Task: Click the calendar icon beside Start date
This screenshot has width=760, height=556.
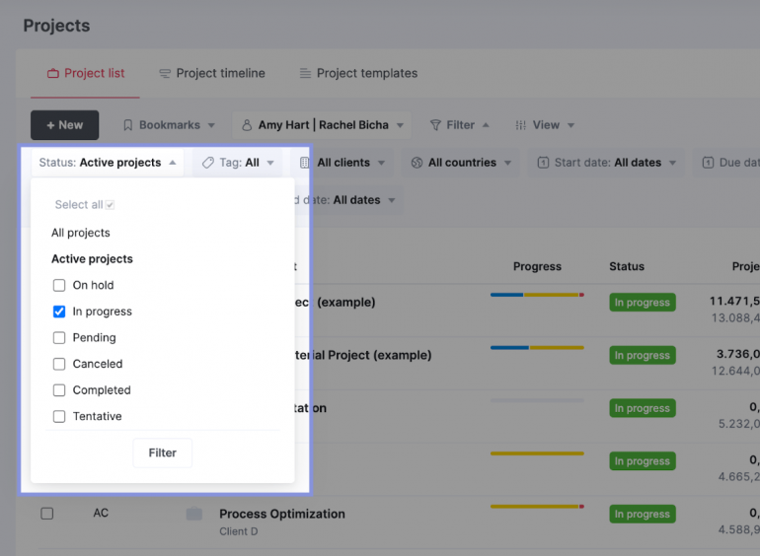Action: (543, 163)
